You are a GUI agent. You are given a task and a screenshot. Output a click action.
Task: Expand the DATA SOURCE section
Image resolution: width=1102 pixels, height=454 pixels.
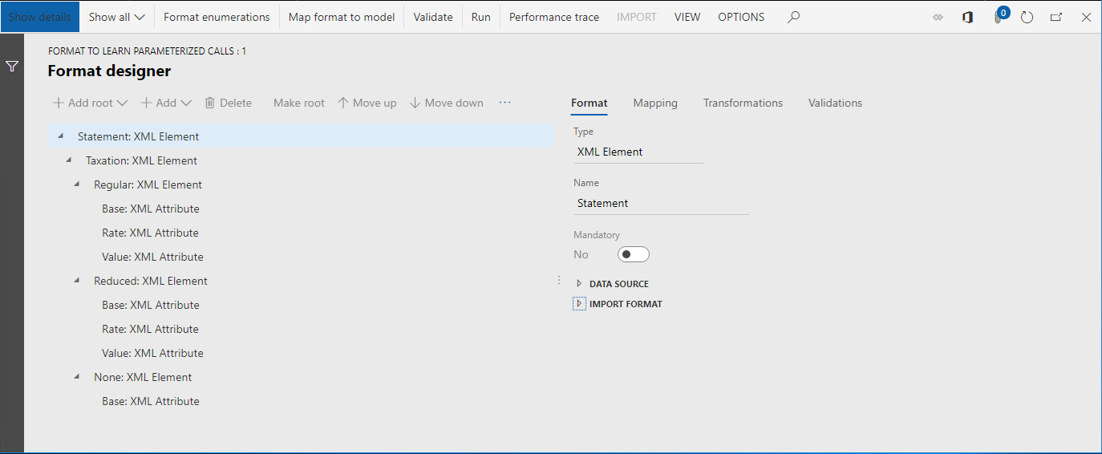(x=579, y=284)
